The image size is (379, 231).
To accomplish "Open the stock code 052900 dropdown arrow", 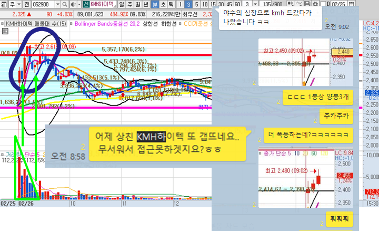I will [58, 4].
